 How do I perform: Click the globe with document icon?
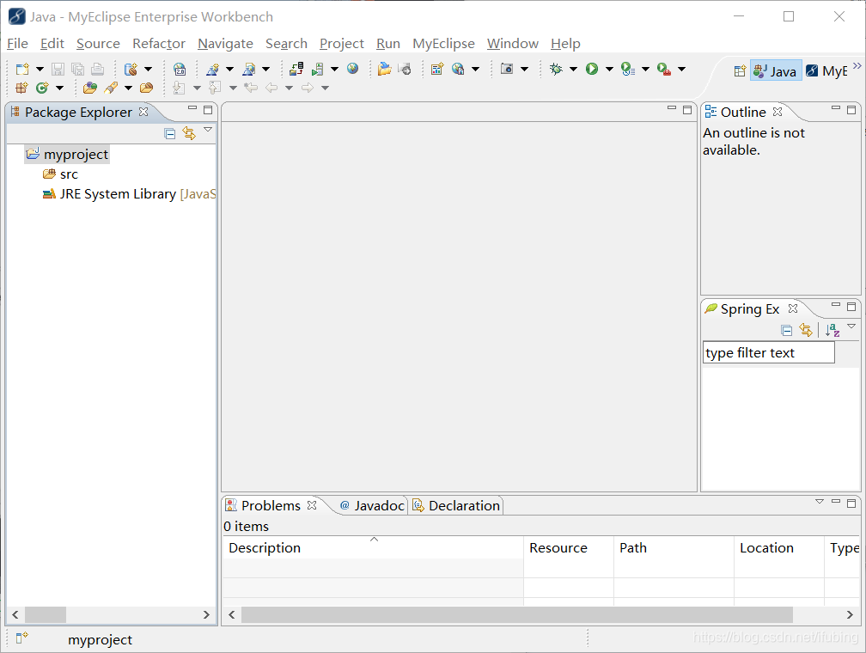[458, 69]
